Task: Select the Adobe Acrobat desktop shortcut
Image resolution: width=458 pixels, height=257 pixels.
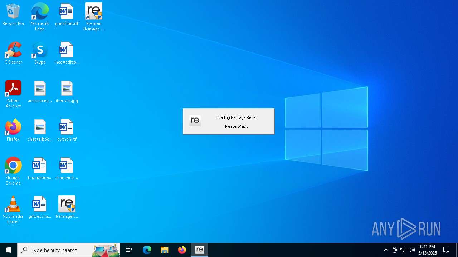Action: pyautogui.click(x=13, y=94)
